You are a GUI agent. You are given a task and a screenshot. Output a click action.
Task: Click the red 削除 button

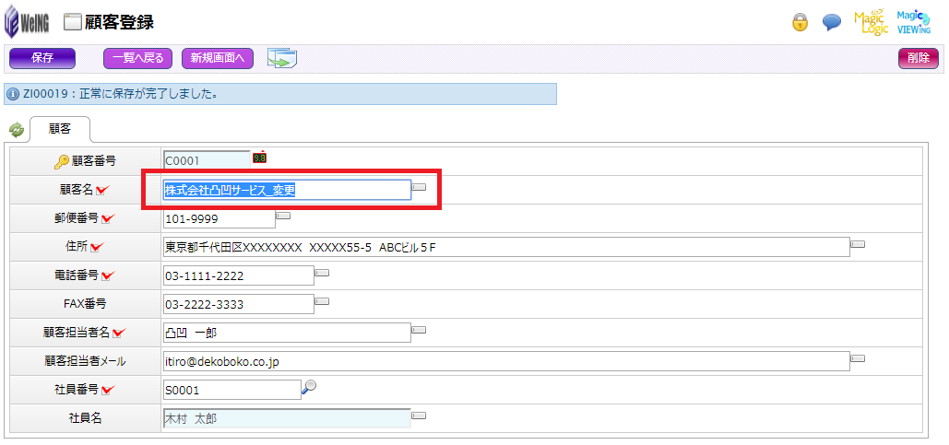pos(918,58)
